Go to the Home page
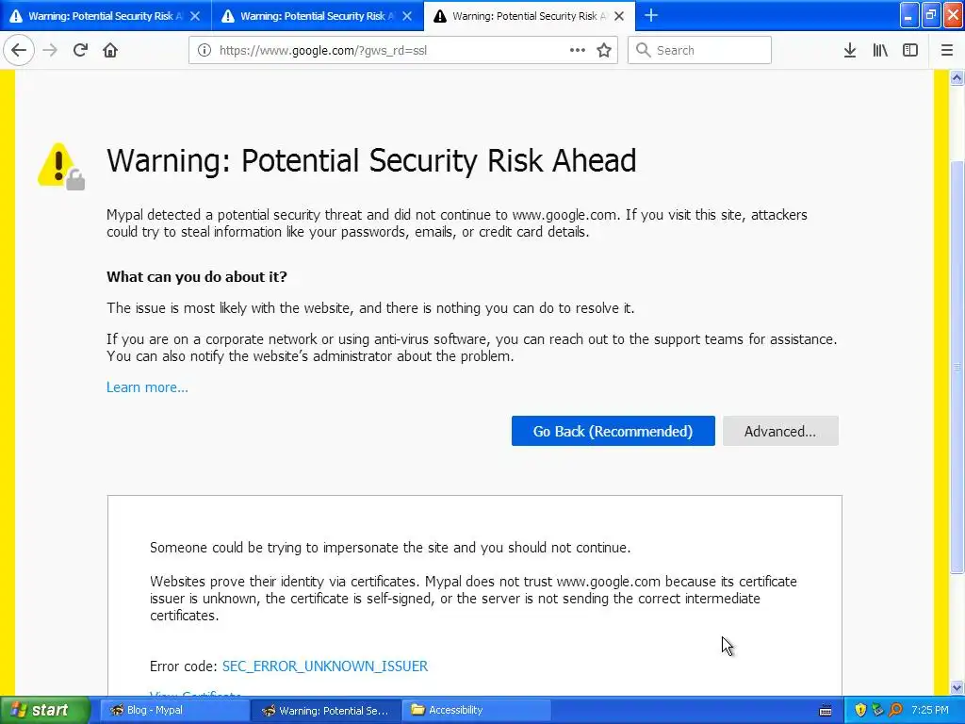 110,50
